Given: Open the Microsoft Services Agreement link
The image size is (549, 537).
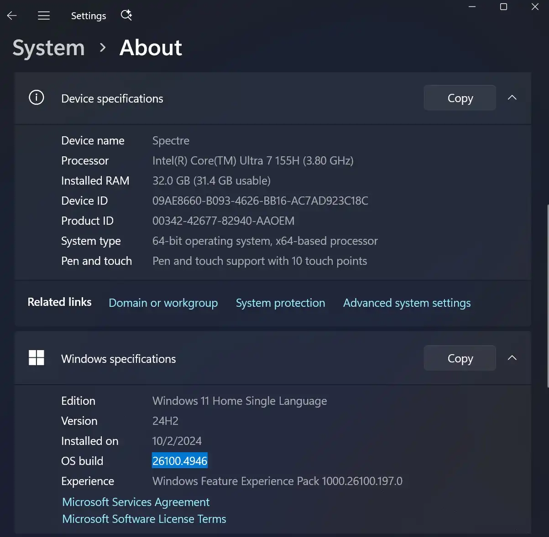Looking at the screenshot, I should pos(136,502).
